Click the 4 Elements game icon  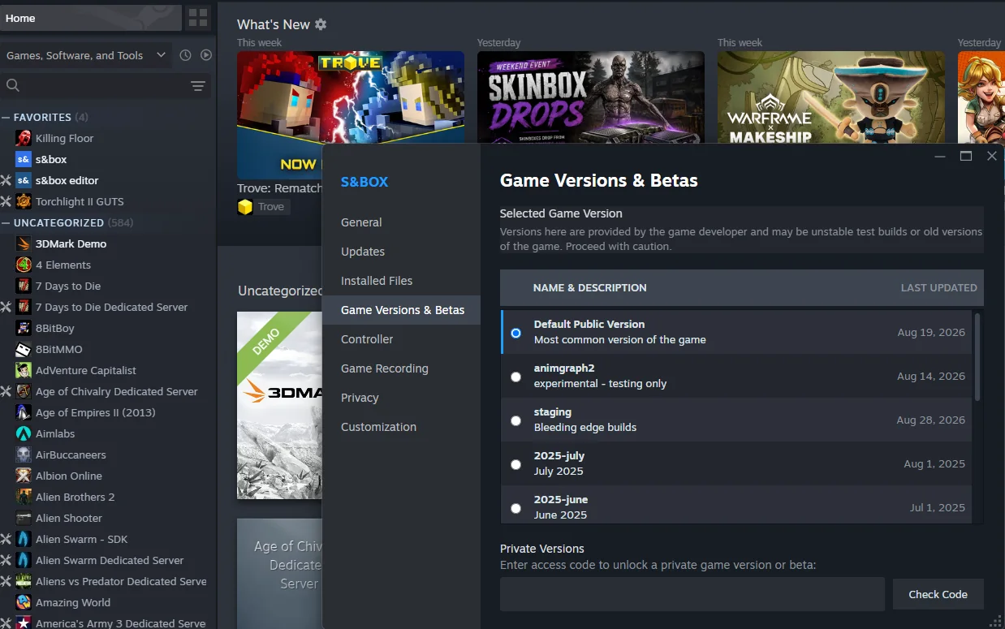[x=24, y=265]
